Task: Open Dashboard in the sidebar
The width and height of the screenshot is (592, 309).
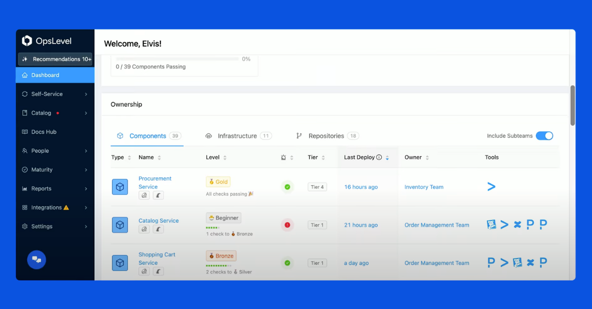Action: 55,75
